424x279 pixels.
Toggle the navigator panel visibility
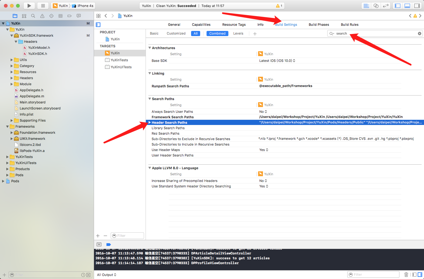[398, 6]
